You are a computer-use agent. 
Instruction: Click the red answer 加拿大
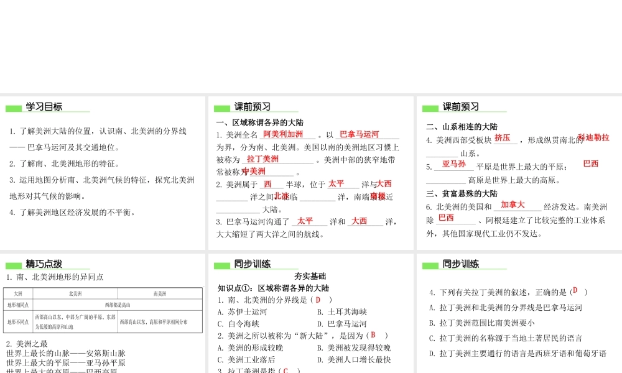513,205
